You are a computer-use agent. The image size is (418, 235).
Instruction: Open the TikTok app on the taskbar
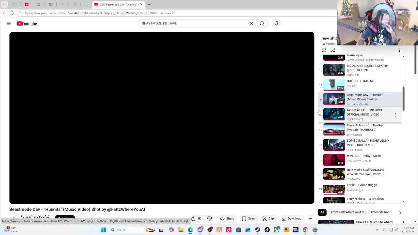pyautogui.click(x=267, y=230)
